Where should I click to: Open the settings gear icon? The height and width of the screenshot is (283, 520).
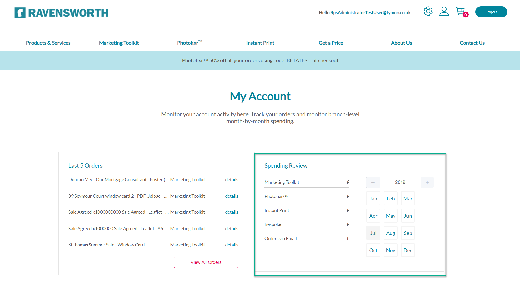coord(428,12)
